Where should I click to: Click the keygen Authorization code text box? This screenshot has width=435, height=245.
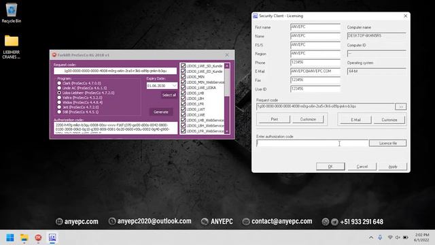click(116, 128)
